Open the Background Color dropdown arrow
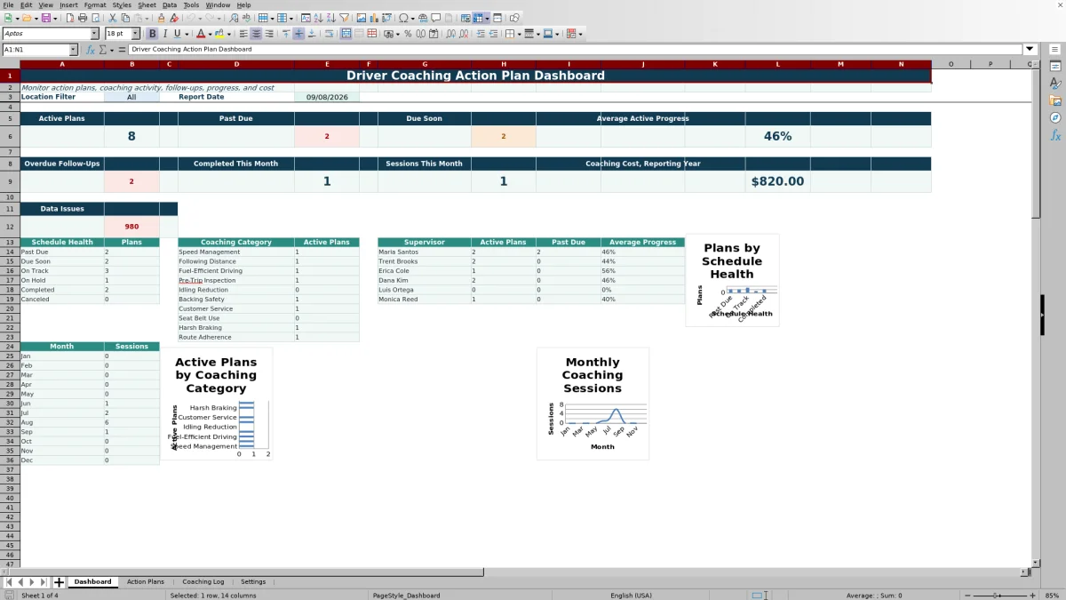 click(229, 34)
